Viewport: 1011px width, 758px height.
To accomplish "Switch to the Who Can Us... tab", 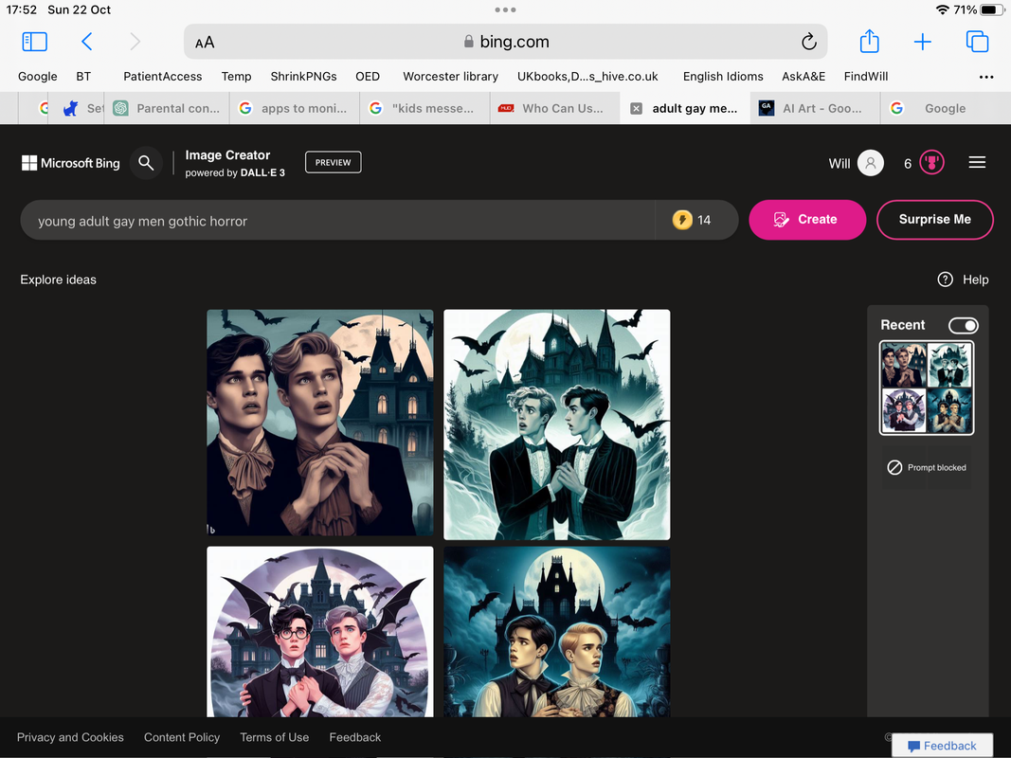I will tap(554, 108).
